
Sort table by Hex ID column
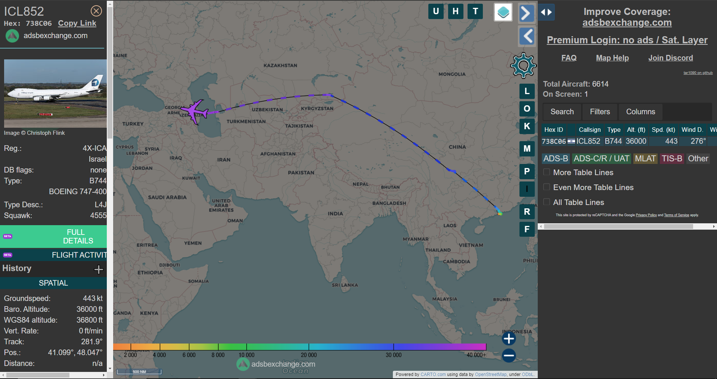coord(554,130)
